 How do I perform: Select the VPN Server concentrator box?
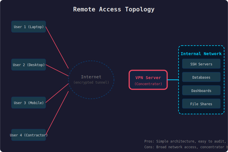[148, 80]
